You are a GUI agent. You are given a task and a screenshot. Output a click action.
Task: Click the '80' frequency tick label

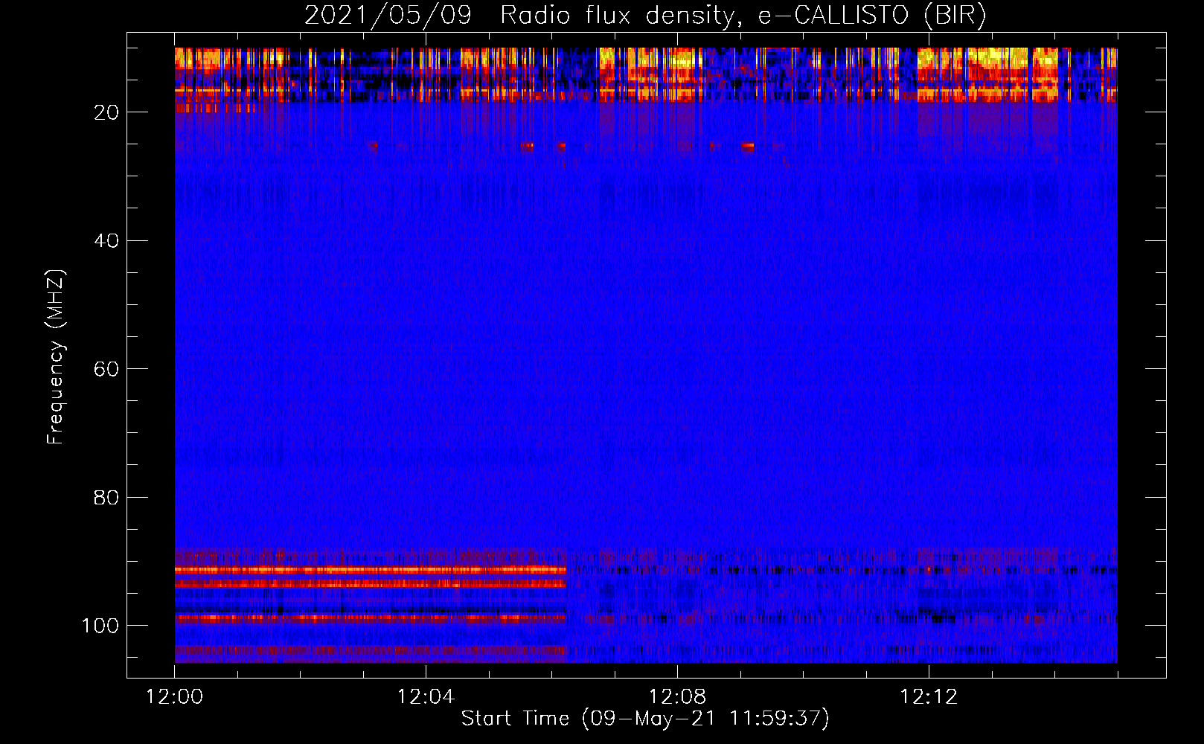[x=106, y=498]
